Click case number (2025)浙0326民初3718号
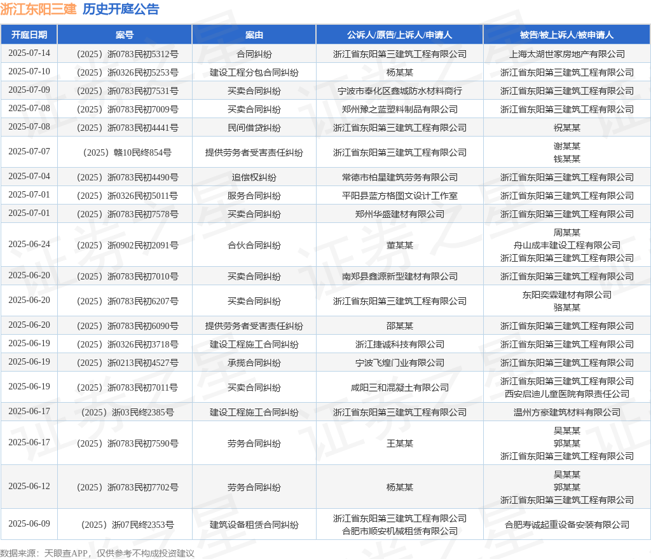 tap(127, 344)
